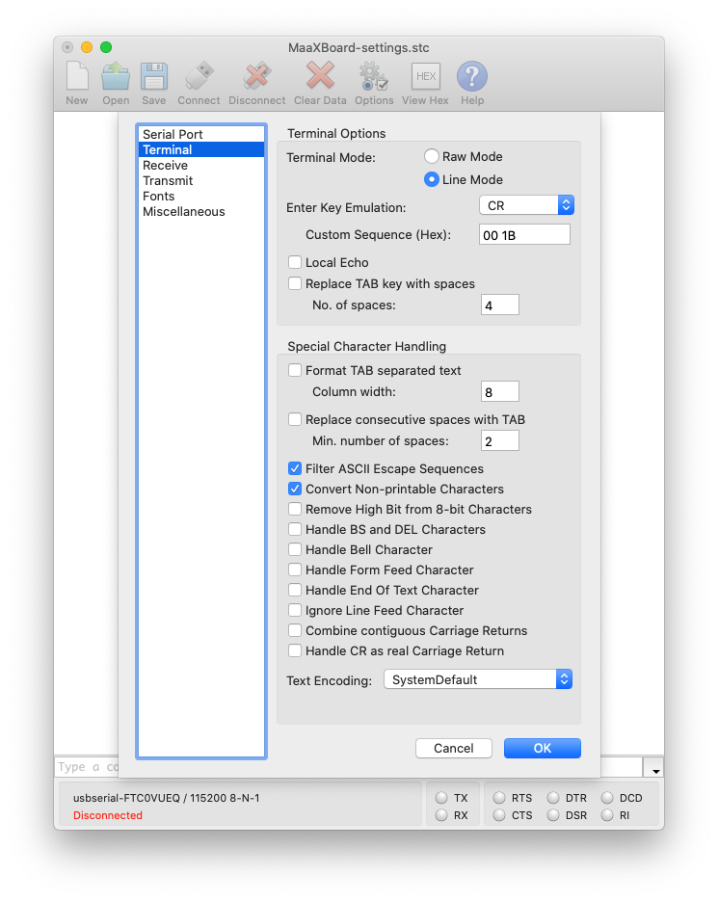Click the CTS status indicator

[499, 815]
